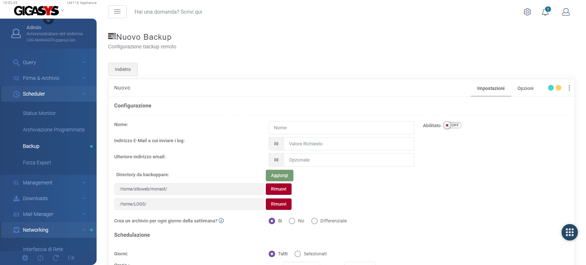This screenshot has height=265, width=586.
Task: Choose No for daily archive creation
Action: click(292, 221)
